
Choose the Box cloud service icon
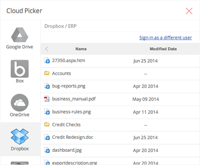(20, 69)
